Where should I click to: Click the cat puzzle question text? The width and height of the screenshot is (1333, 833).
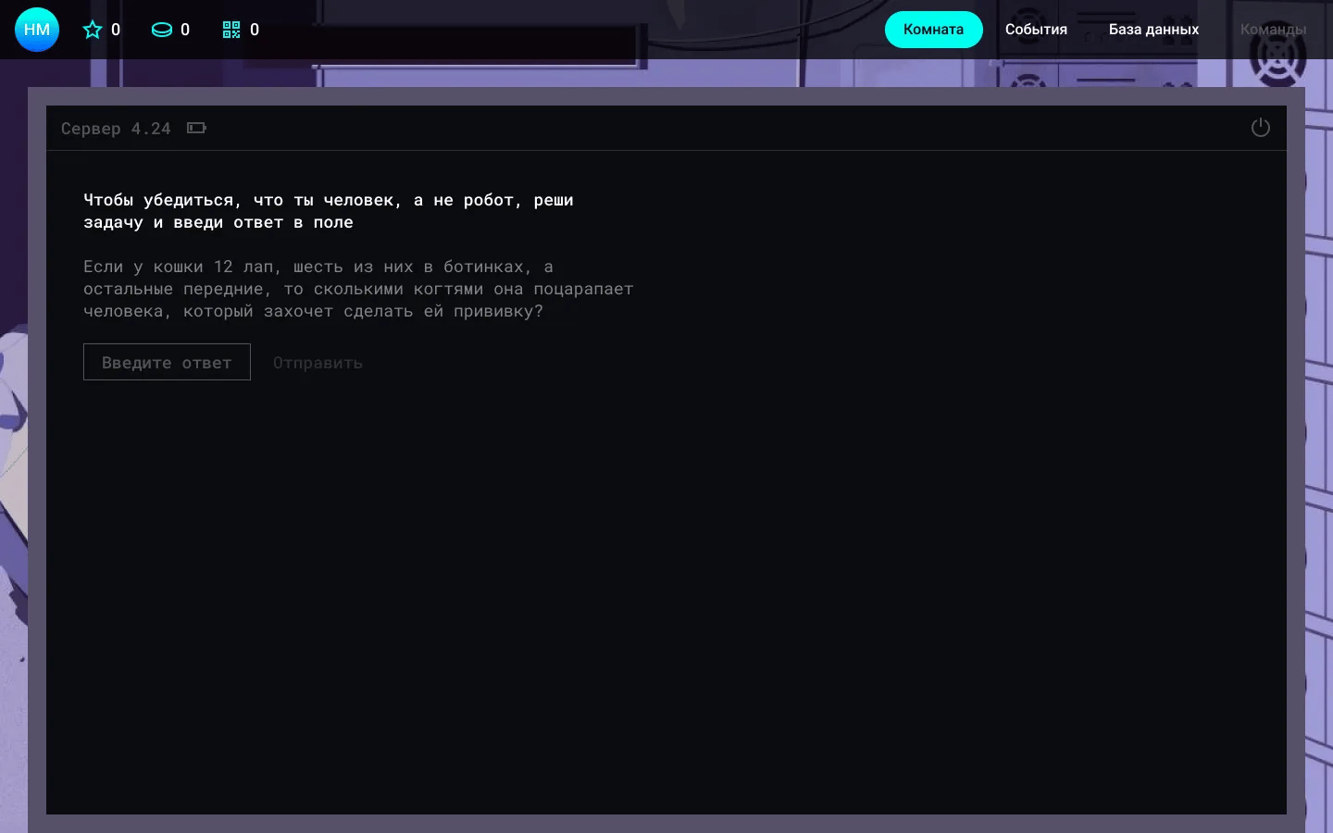[358, 289]
